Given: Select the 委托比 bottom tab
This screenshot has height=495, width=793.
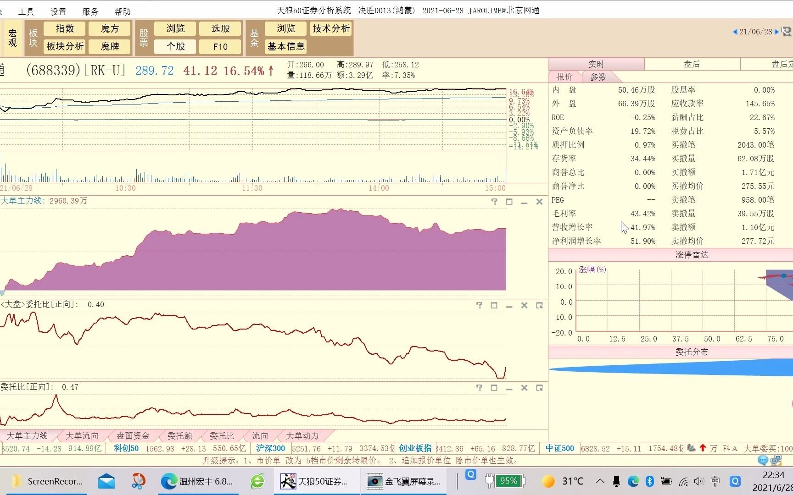Looking at the screenshot, I should [x=222, y=435].
